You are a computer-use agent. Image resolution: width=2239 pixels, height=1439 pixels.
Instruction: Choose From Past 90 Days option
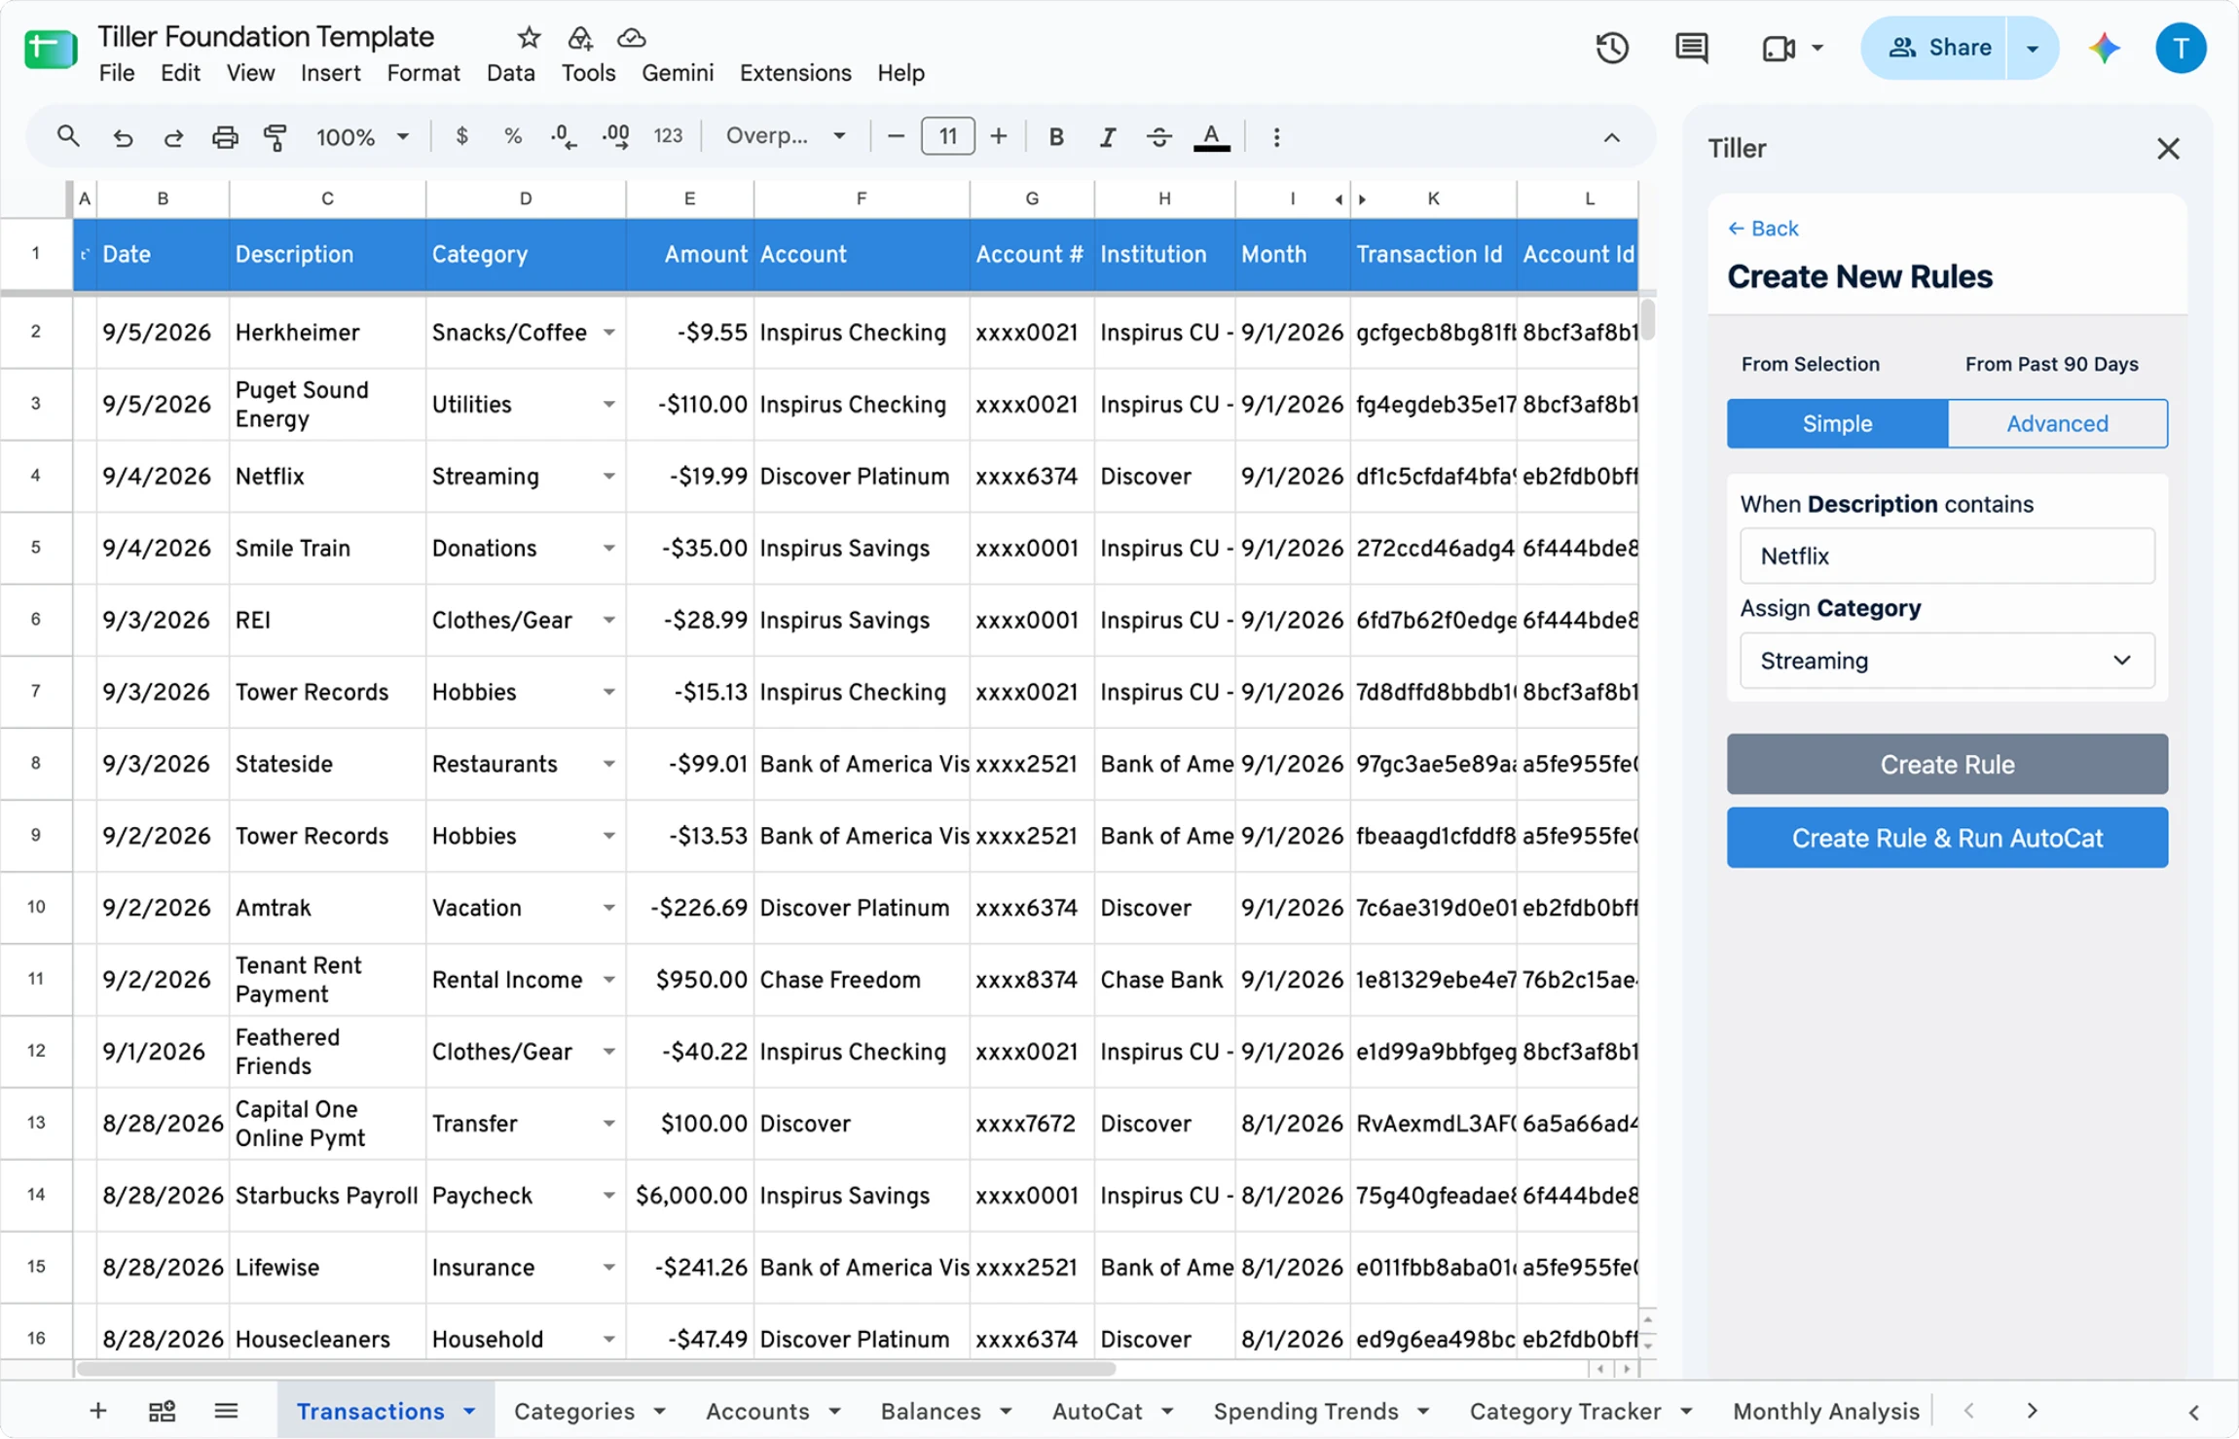coord(2051,364)
